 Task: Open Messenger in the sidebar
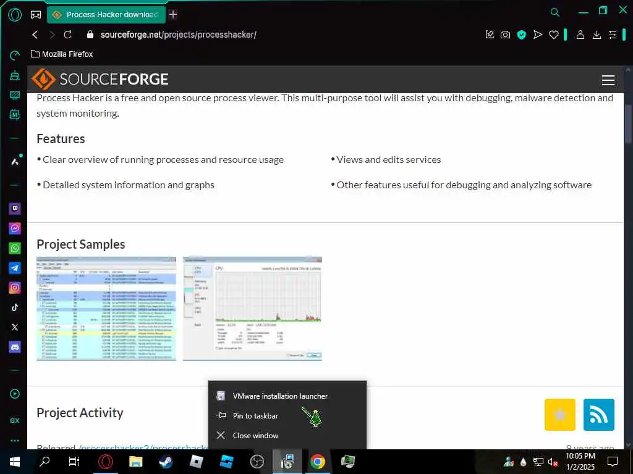[x=15, y=228]
